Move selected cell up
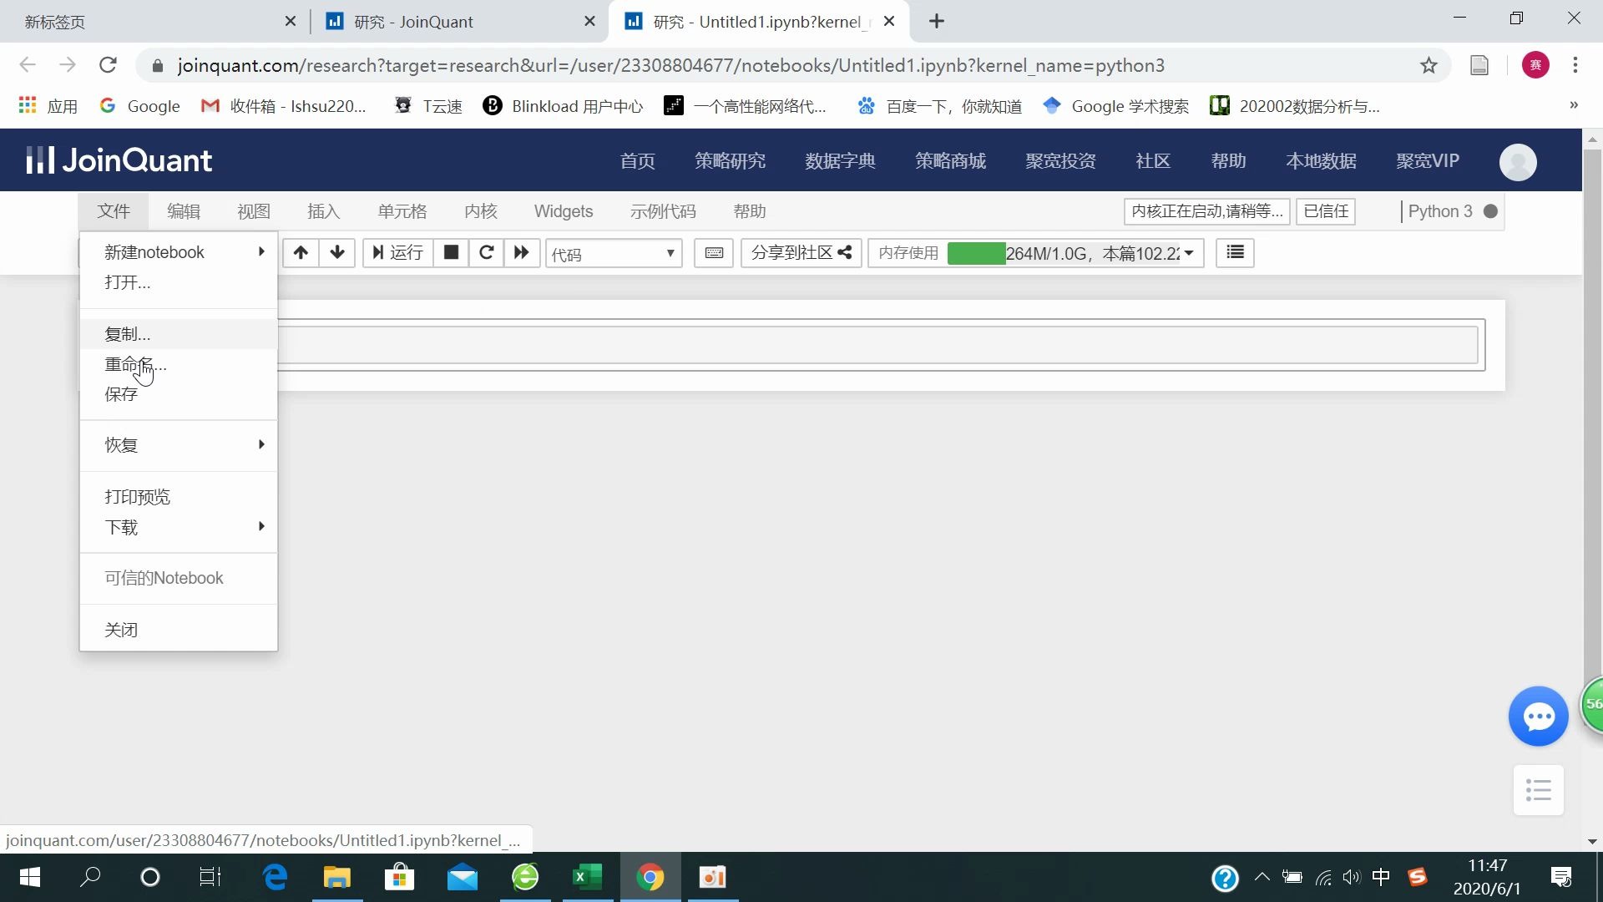 pyautogui.click(x=301, y=253)
